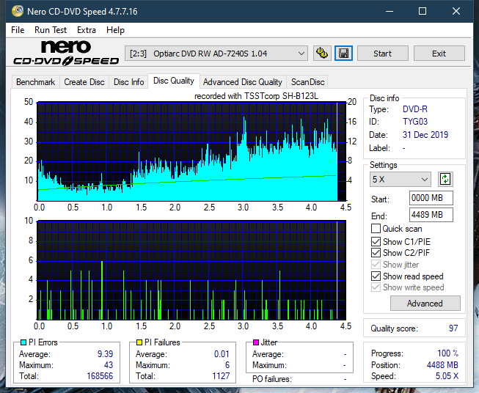The height and width of the screenshot is (393, 479).
Task: Click the Start position field showing 0000 MB
Action: click(431, 198)
